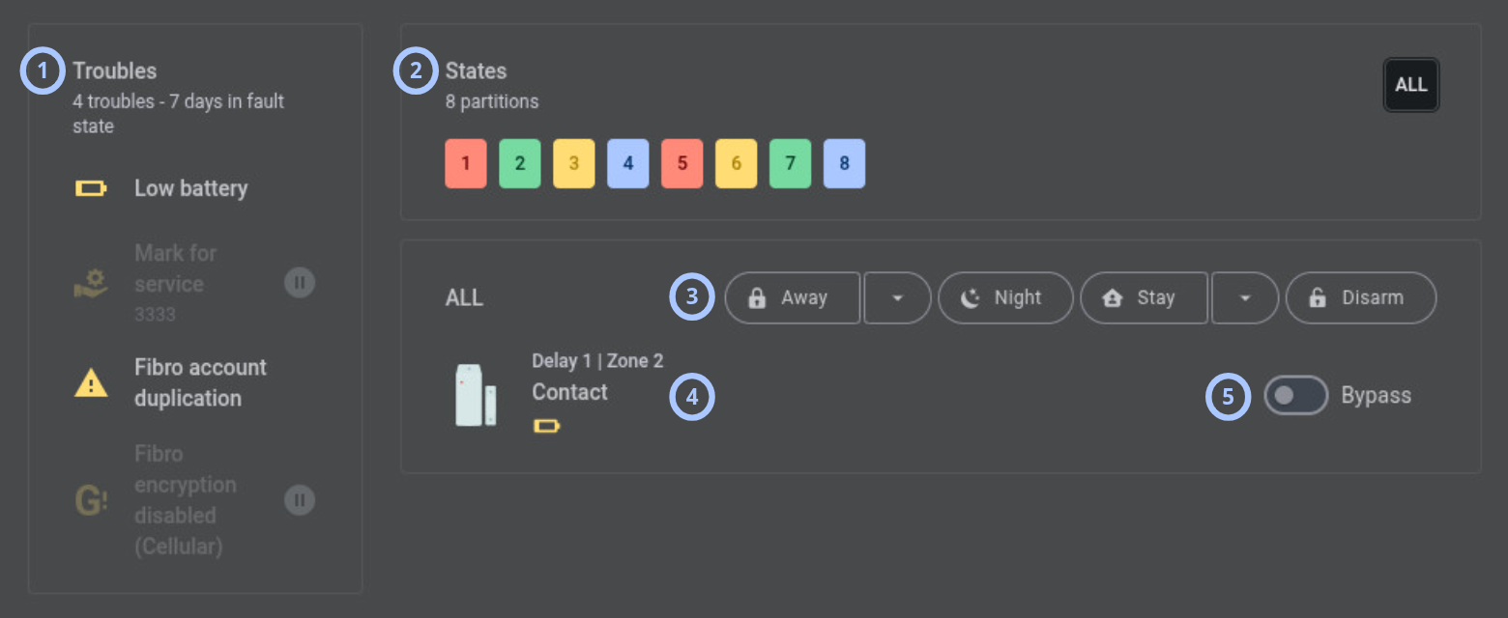The image size is (1508, 618).
Task: Click the Stay arming button
Action: [1144, 297]
